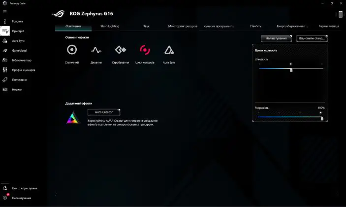Click the ROG logo in header
Viewport: 346px width, 207px height.
[58, 14]
